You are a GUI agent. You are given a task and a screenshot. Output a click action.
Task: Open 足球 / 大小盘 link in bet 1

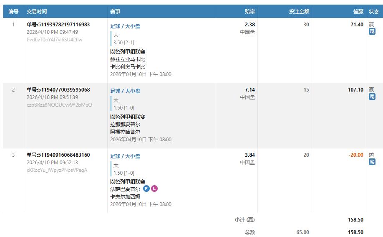point(125,26)
